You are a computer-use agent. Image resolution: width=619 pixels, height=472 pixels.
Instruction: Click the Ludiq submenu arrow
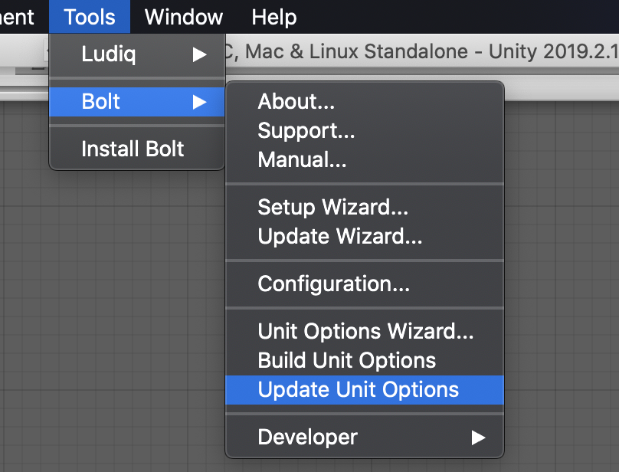[200, 54]
